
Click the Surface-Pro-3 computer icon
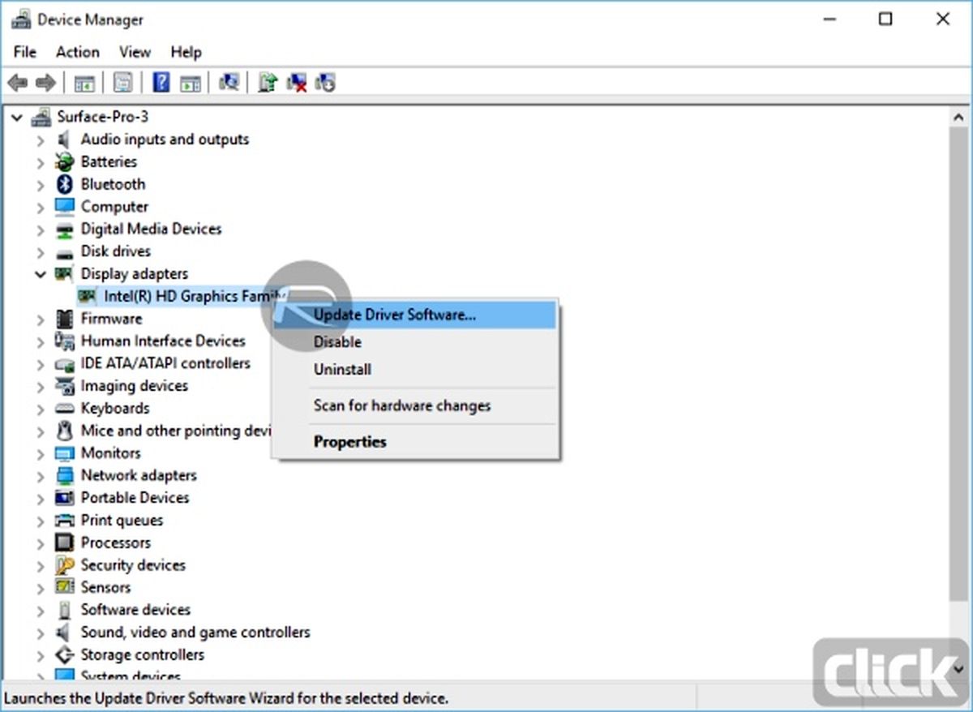point(41,118)
